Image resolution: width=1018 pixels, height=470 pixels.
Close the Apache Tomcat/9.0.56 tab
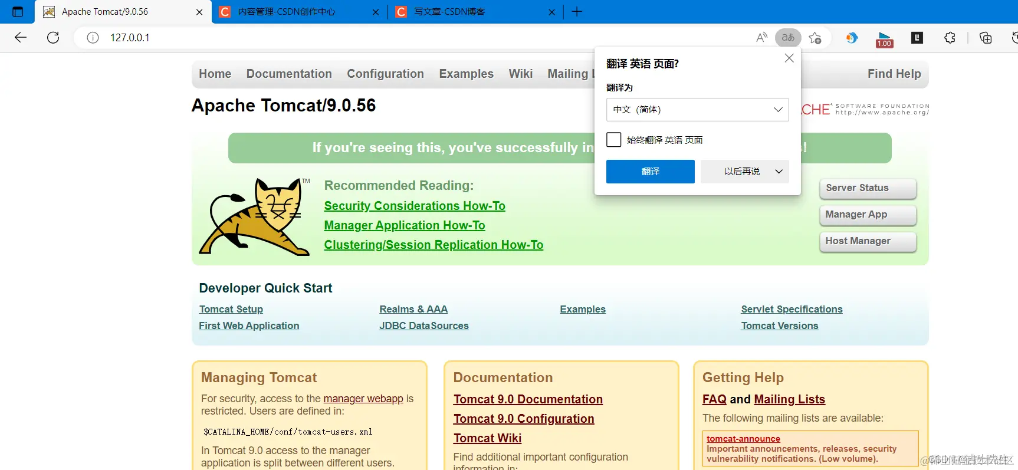click(199, 12)
